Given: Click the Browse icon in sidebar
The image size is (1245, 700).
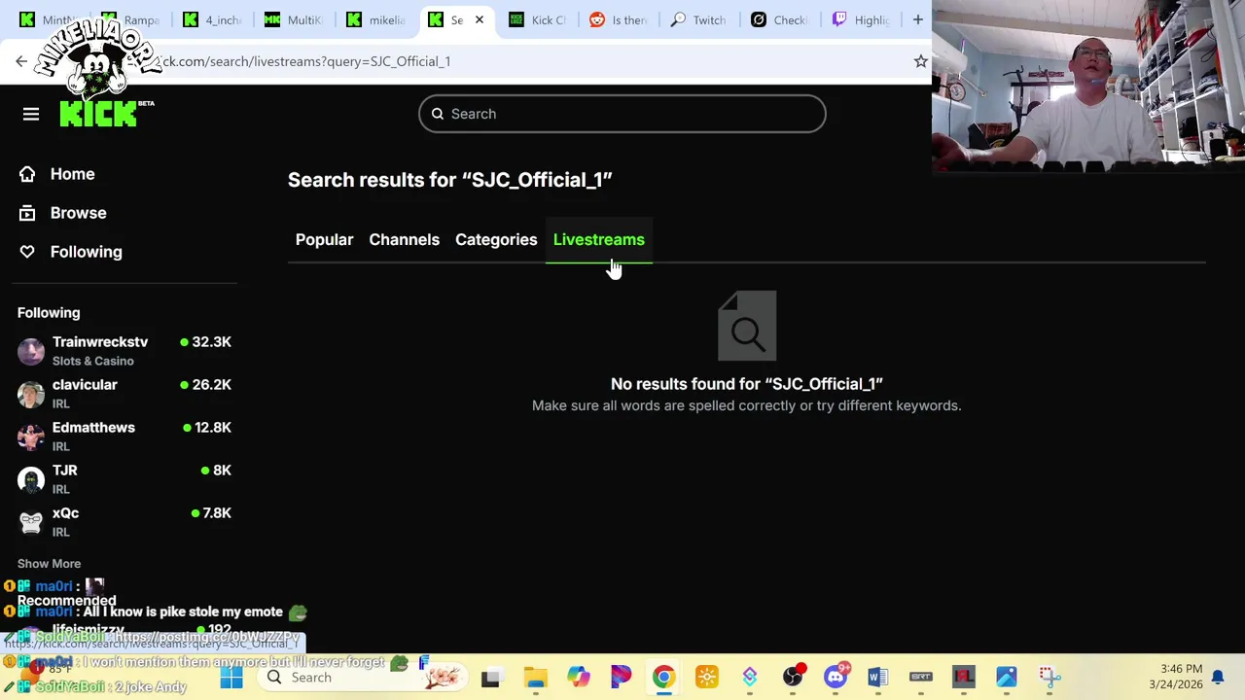Looking at the screenshot, I should tap(27, 213).
